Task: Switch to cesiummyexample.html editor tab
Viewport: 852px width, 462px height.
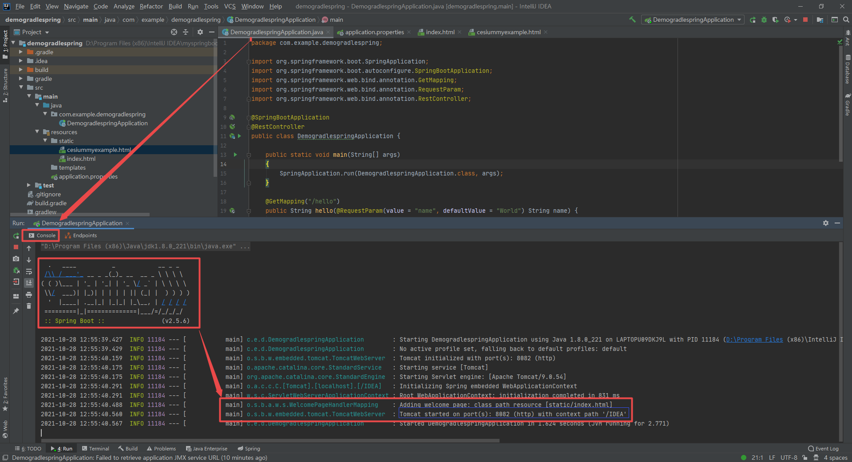Action: tap(508, 32)
